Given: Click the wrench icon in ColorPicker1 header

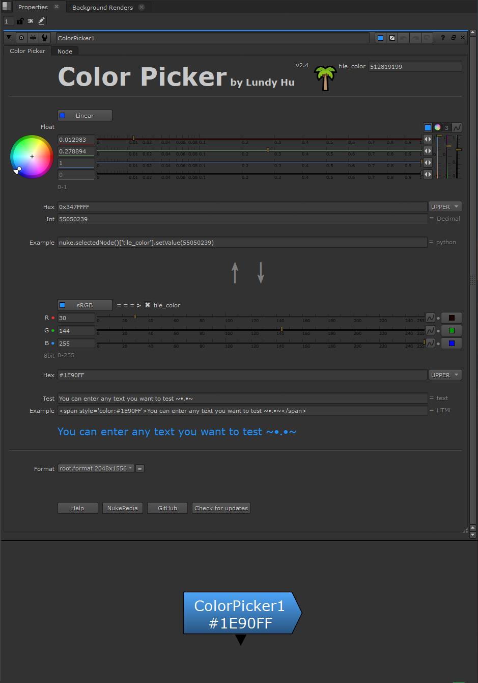Looking at the screenshot, I should tap(45, 38).
